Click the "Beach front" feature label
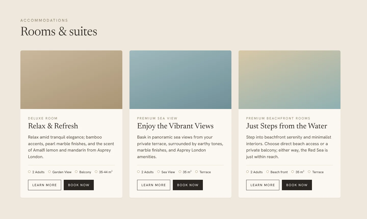367x219 pixels. click(x=279, y=172)
